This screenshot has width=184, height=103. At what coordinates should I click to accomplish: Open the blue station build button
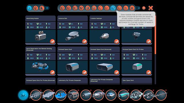point(23,95)
